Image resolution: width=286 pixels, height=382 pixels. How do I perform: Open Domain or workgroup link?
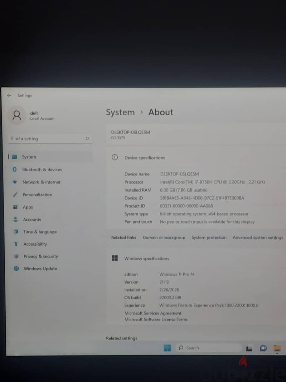pos(164,238)
